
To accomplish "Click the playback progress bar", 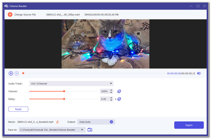I will click(x=94, y=73).
